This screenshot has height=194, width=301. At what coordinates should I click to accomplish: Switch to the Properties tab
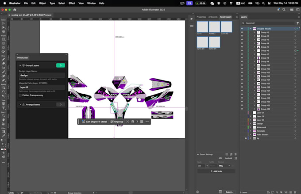click(x=201, y=17)
